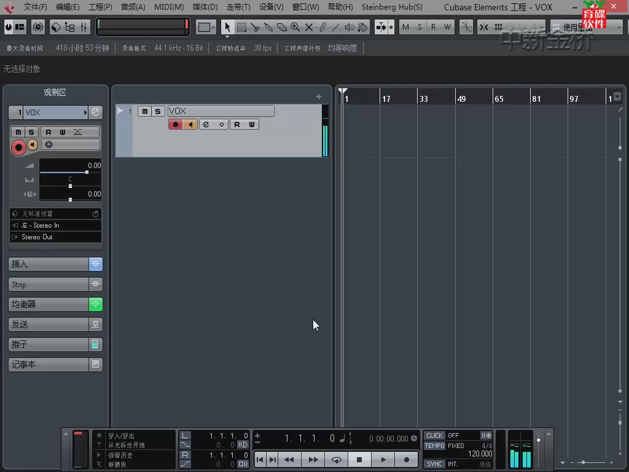Click the Freeze snowflake icon in inspector
The image size is (629, 472).
pos(49,144)
